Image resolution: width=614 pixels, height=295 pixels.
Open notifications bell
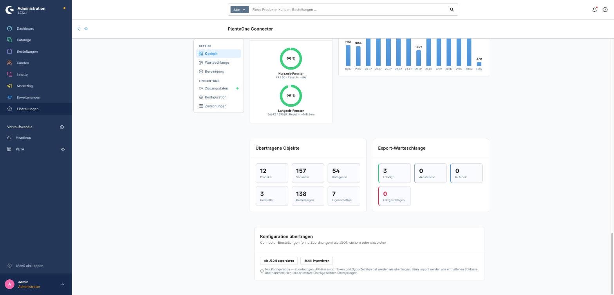point(594,10)
